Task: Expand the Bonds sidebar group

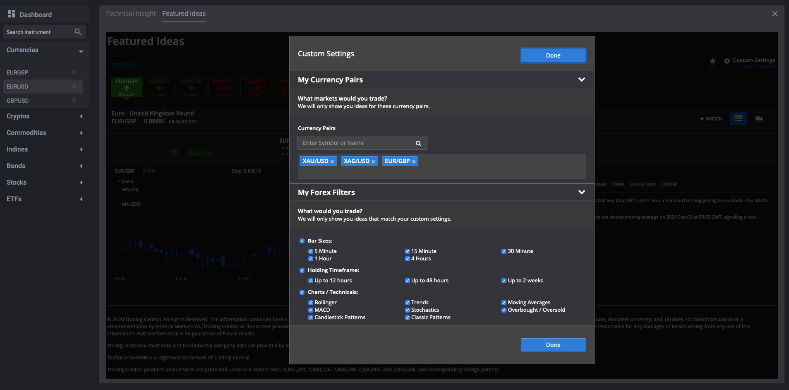Action: click(x=81, y=166)
